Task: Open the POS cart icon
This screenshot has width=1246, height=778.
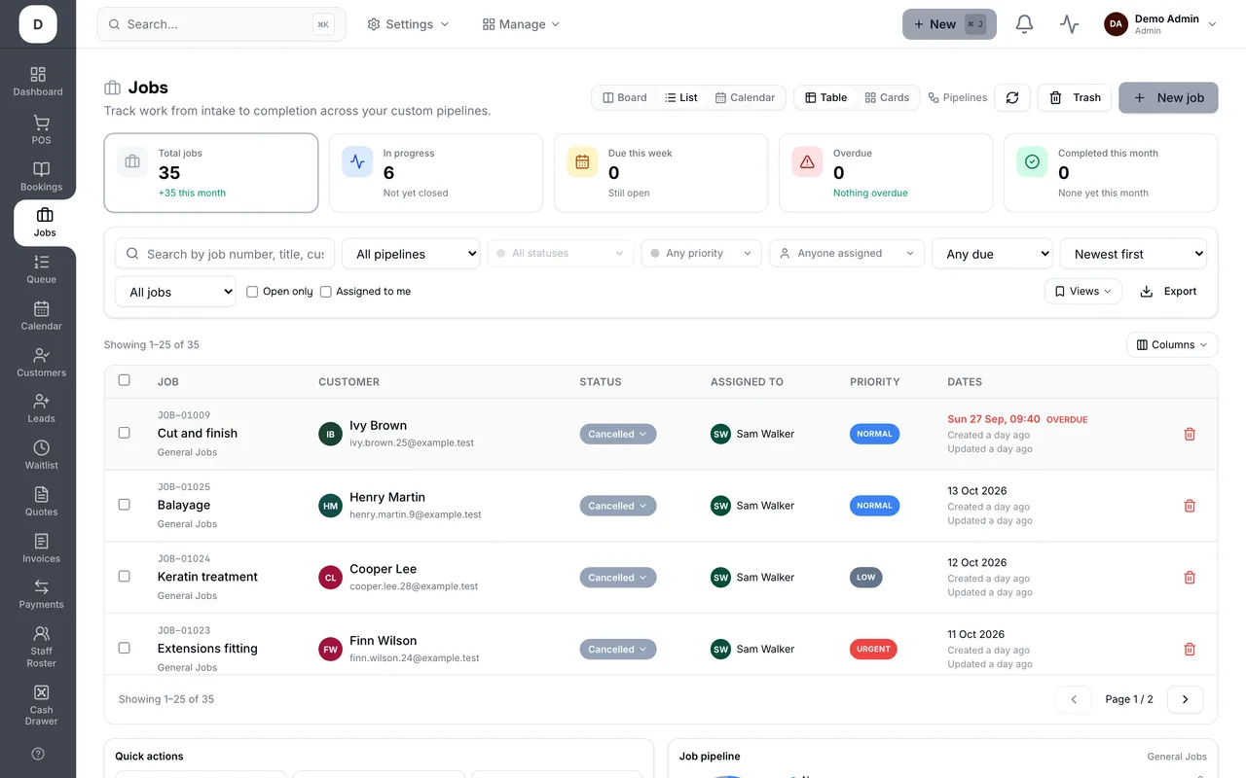Action: (x=41, y=129)
